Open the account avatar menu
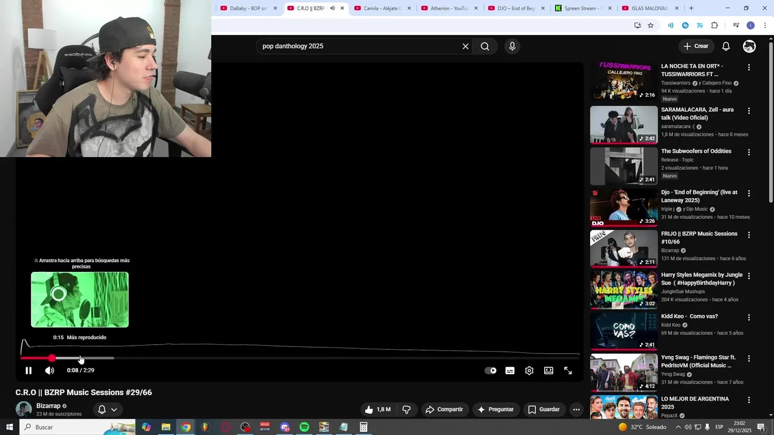Screen dimensions: 774x435 click(x=749, y=46)
